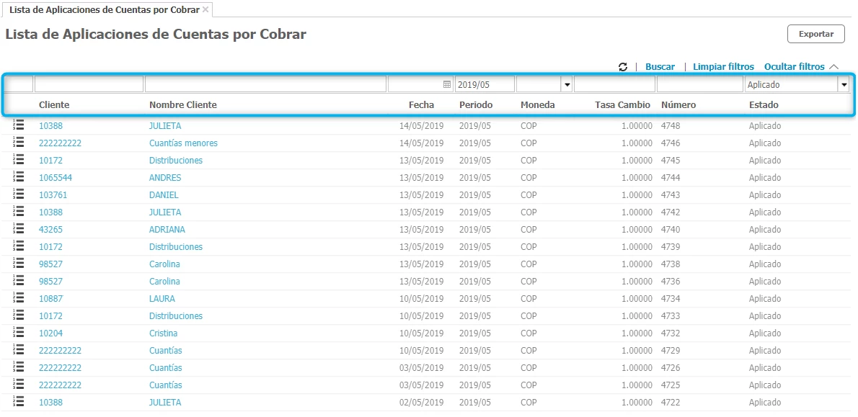Click the detail list icon for application 4746
858x417 pixels.
pyautogui.click(x=19, y=143)
